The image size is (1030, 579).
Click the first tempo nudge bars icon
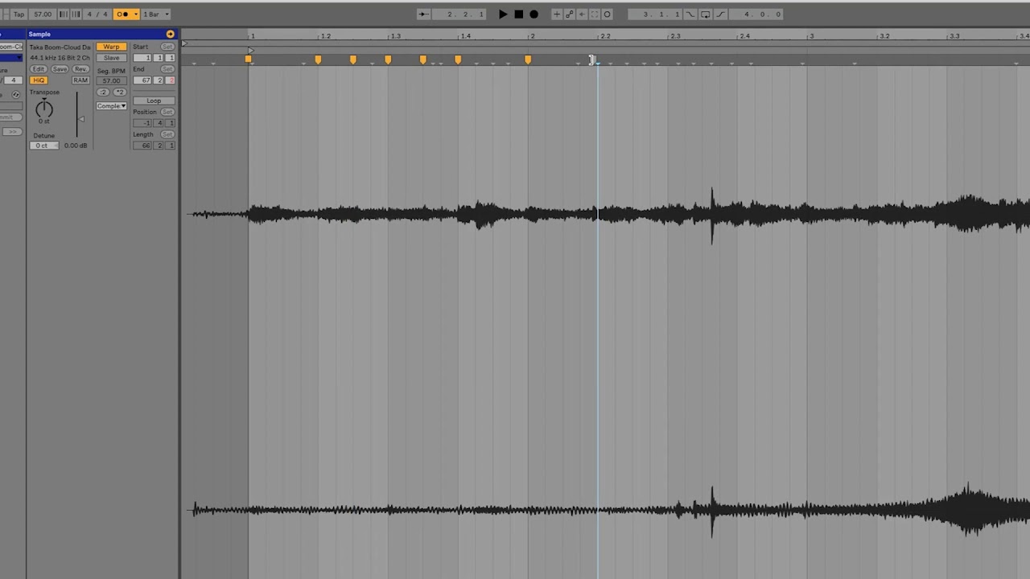(63, 14)
